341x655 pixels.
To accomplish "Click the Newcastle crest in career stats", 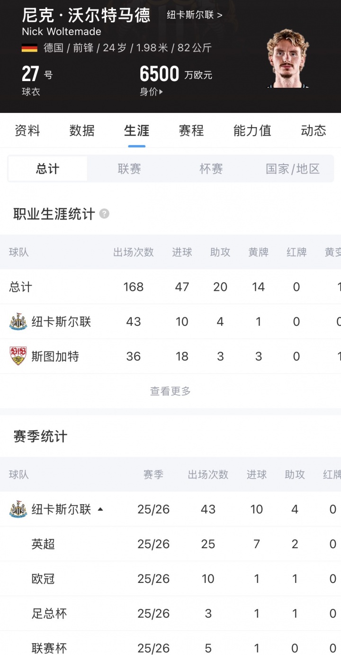I will [x=18, y=322].
